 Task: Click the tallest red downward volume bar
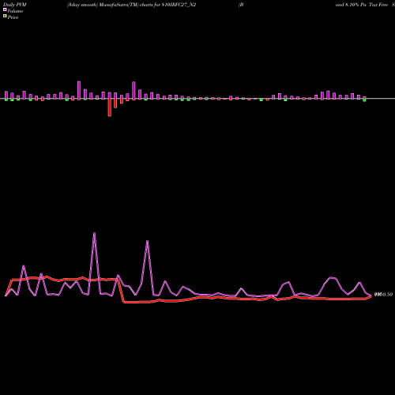tap(110, 107)
